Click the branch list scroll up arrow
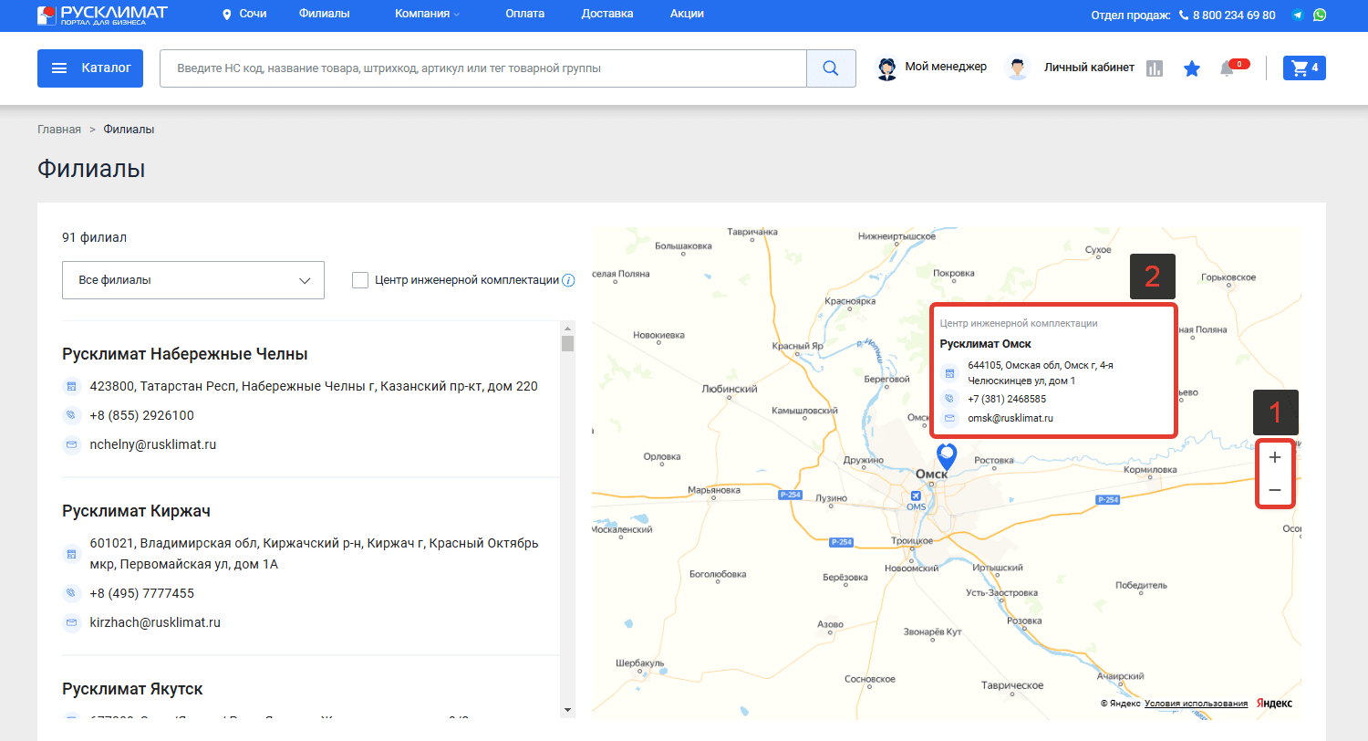The image size is (1368, 741). pos(567,328)
